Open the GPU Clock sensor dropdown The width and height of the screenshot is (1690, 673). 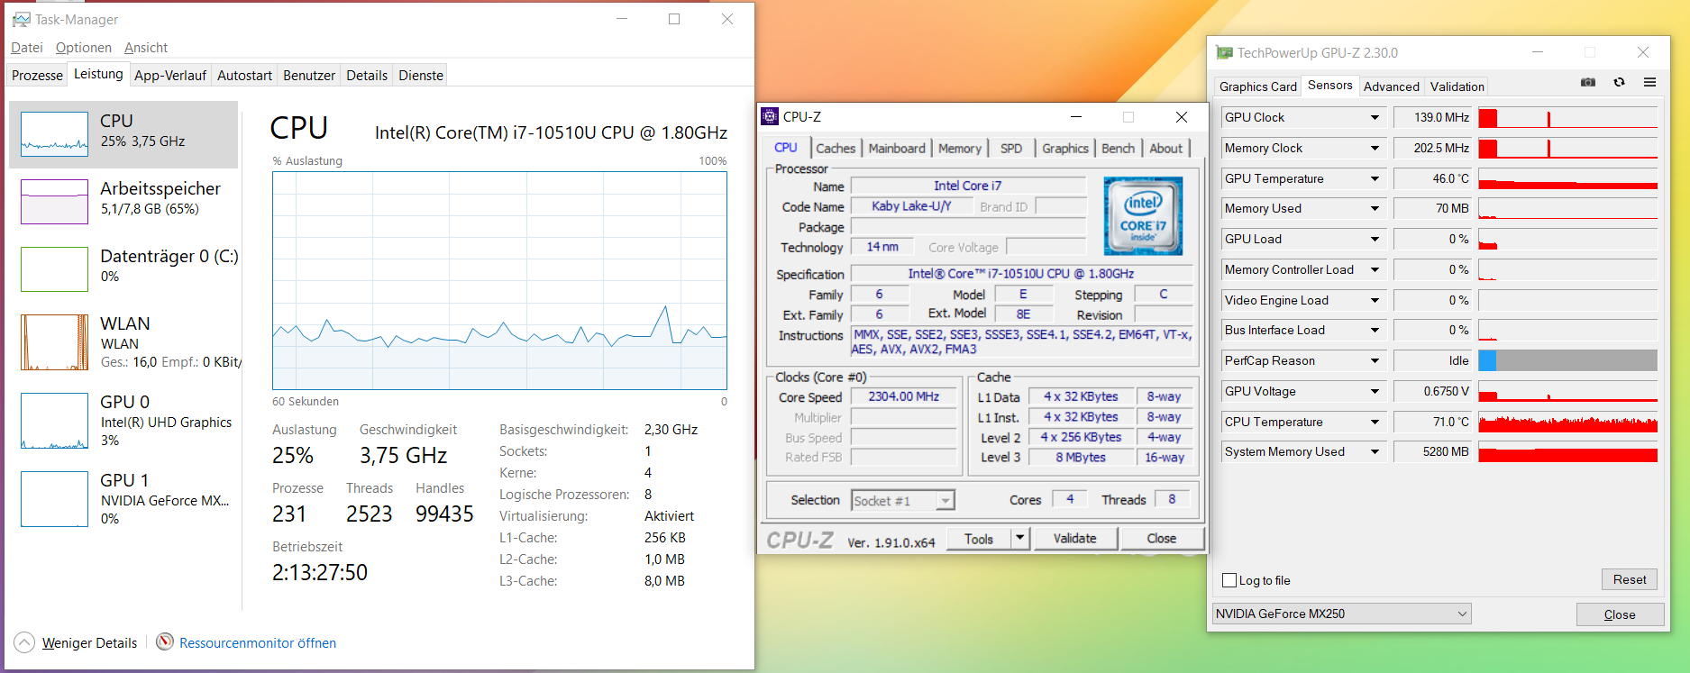pyautogui.click(x=1375, y=117)
